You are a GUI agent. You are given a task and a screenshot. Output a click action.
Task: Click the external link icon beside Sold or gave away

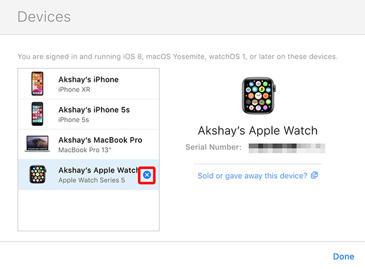(x=314, y=175)
